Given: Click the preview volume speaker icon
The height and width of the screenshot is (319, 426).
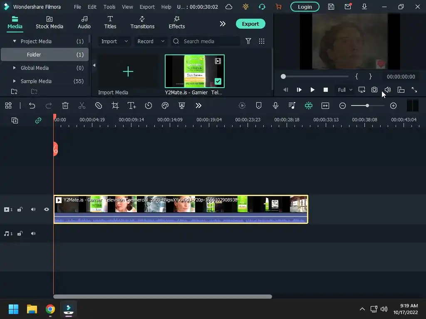Looking at the screenshot, I should [x=388, y=90].
